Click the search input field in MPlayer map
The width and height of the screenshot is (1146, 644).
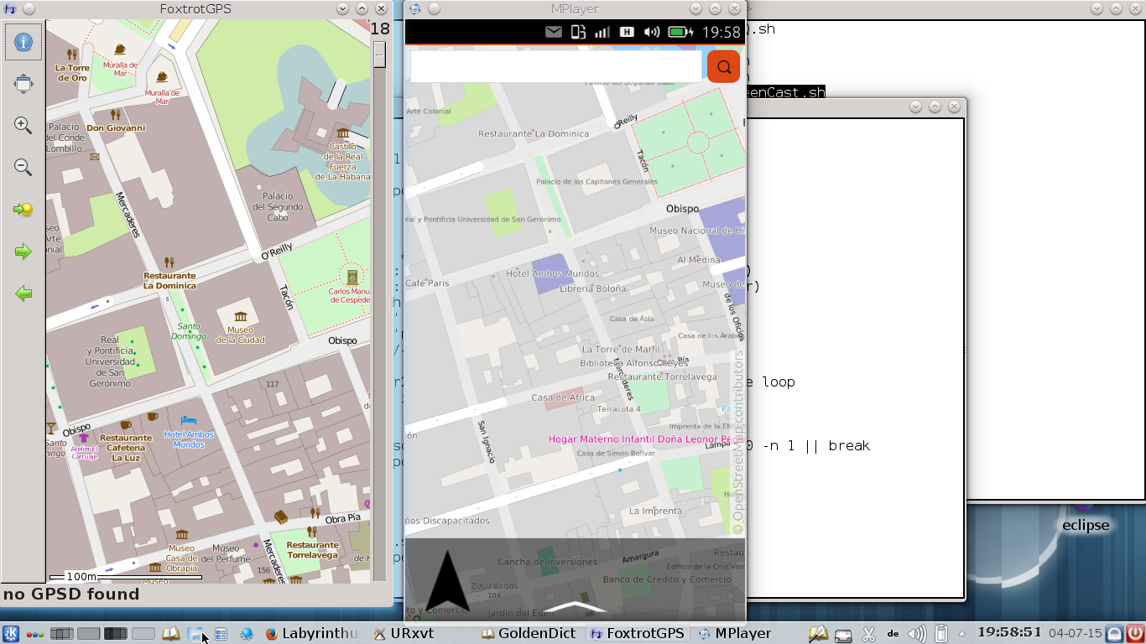point(555,67)
